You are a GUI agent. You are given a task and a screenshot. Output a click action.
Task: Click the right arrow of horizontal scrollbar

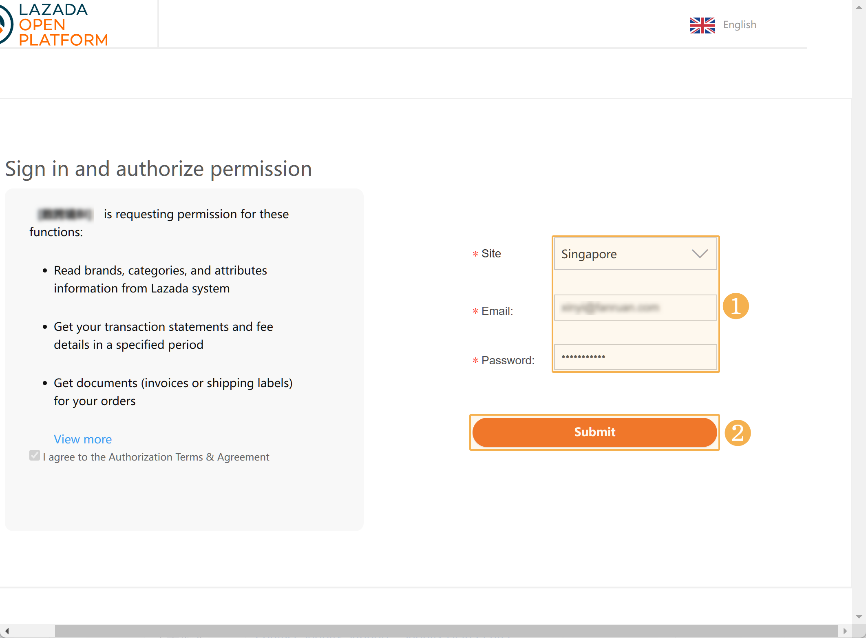845,631
